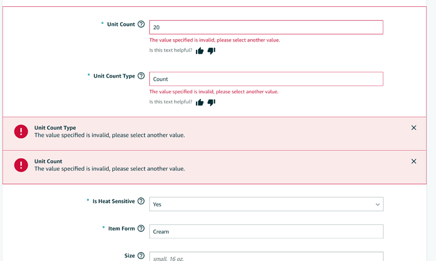Click thumbs down under Unit Count error
Viewport: 436px width, 261px height.
point(211,50)
